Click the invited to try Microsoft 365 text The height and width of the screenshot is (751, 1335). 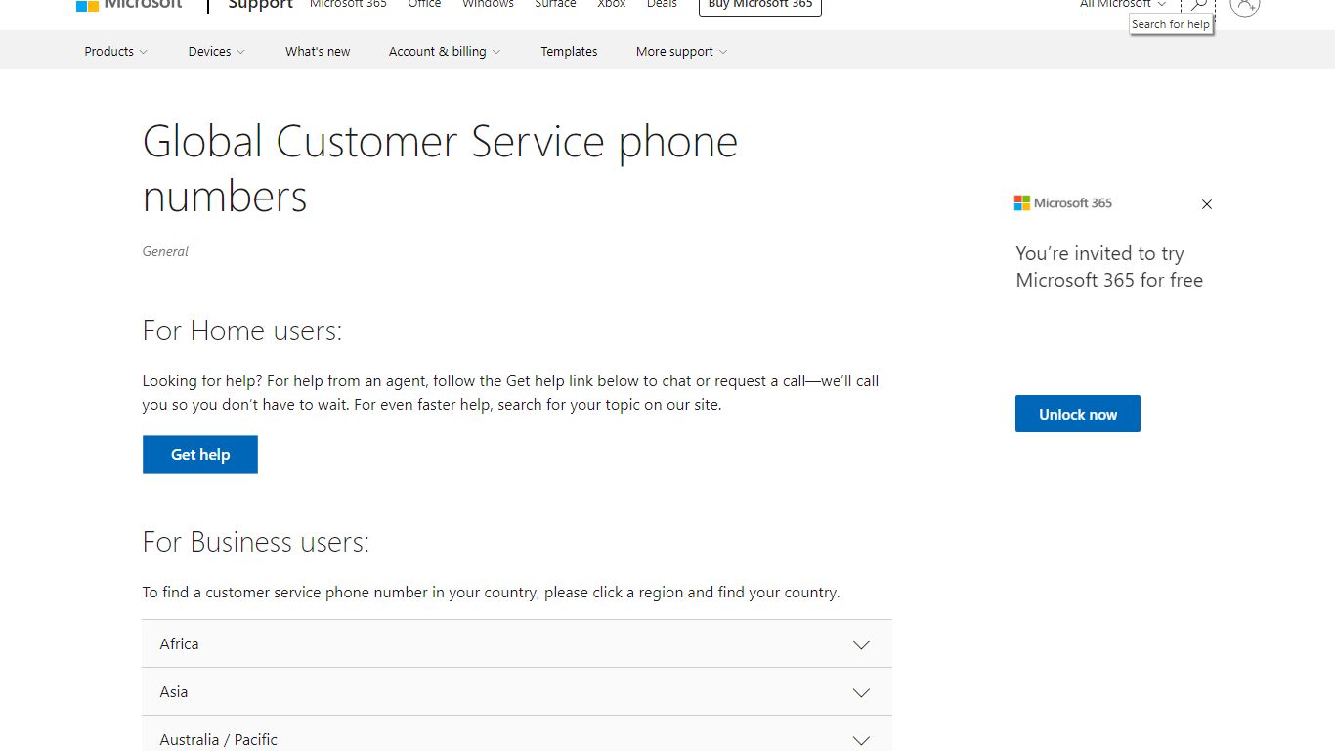1109,267
